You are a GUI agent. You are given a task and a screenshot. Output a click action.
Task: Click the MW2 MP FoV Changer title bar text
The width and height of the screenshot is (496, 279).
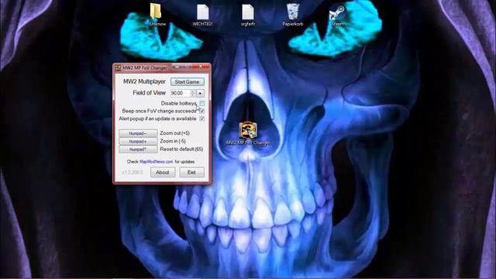(x=145, y=67)
